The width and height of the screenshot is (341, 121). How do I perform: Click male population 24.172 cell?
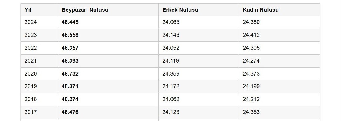[x=199, y=86]
